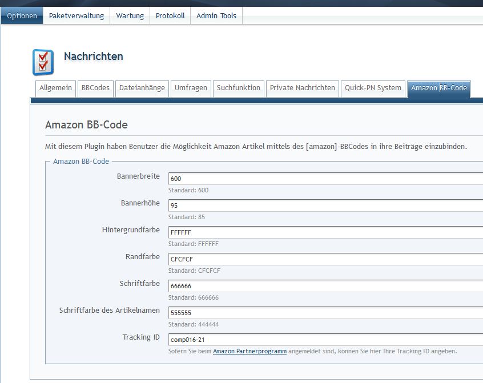The width and height of the screenshot is (483, 383).
Task: Open the Admin Tools menu tab
Action: 216,16
